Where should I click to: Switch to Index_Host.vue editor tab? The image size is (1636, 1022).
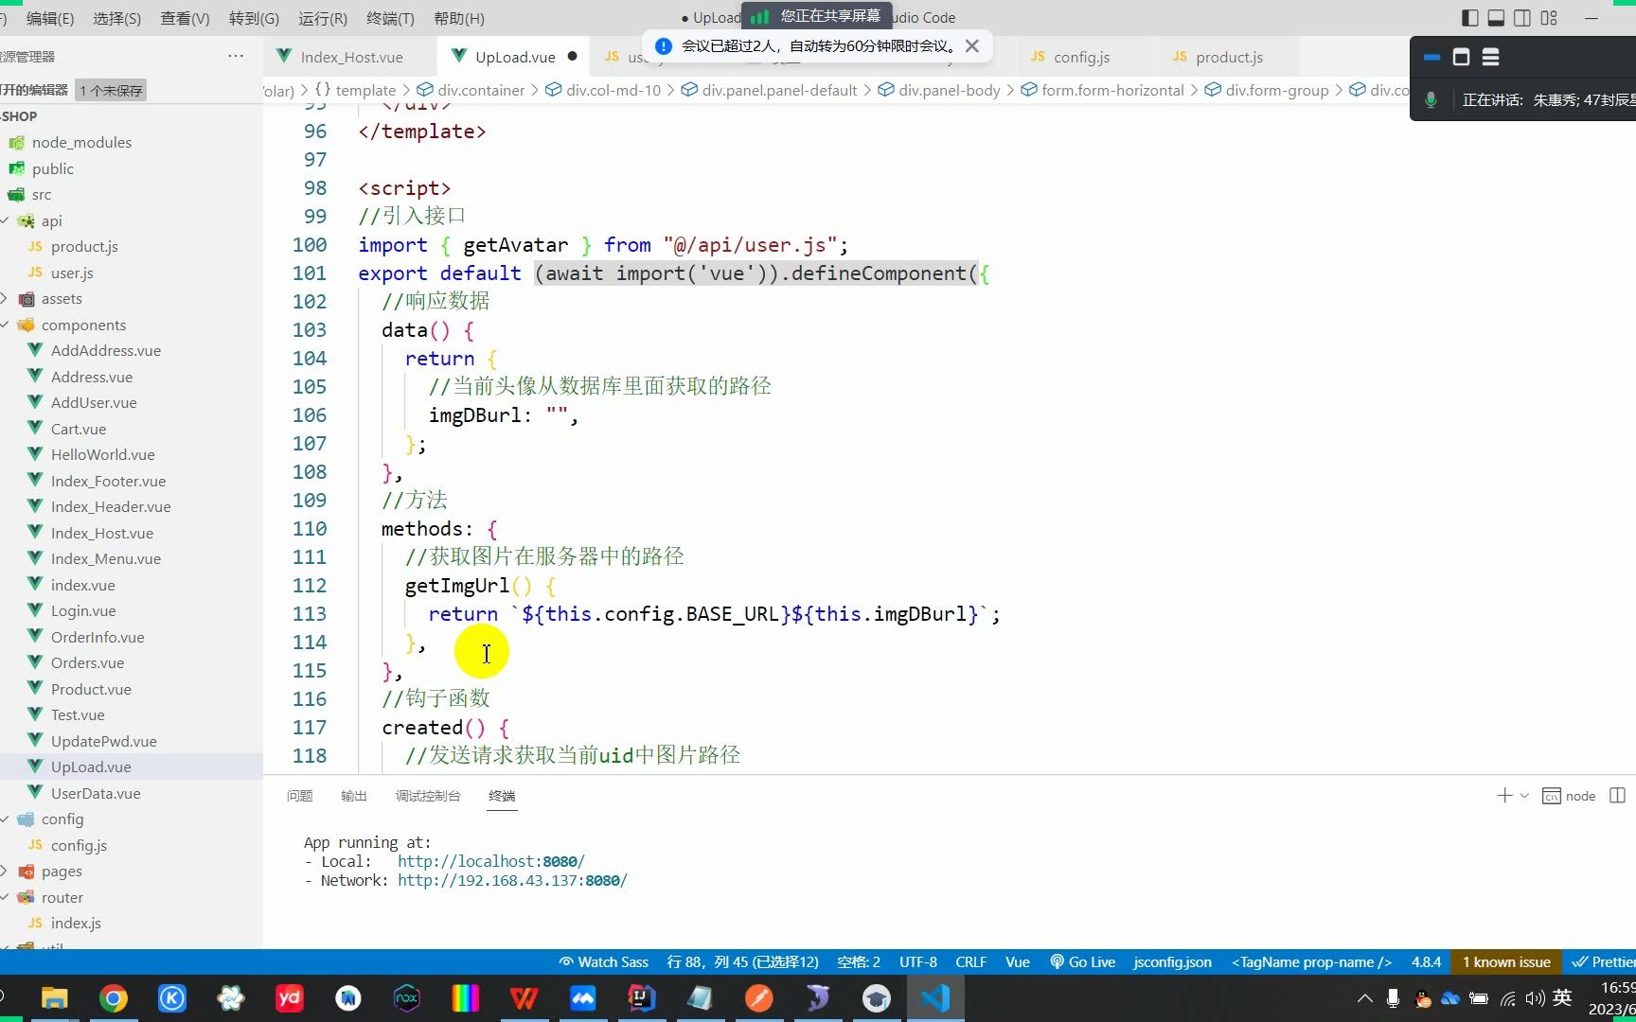[x=351, y=57]
